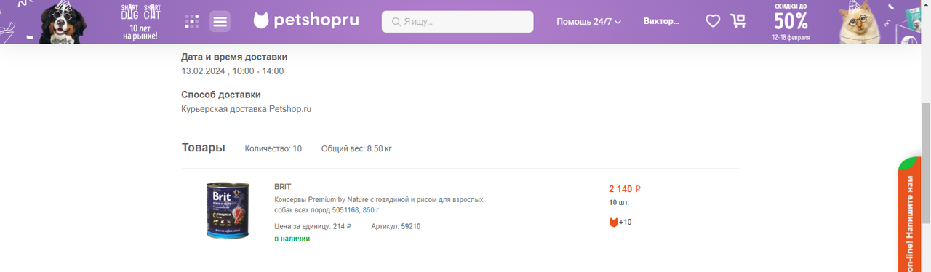The image size is (931, 272).
Task: Click the search field "Я ищу..."
Action: point(457,21)
